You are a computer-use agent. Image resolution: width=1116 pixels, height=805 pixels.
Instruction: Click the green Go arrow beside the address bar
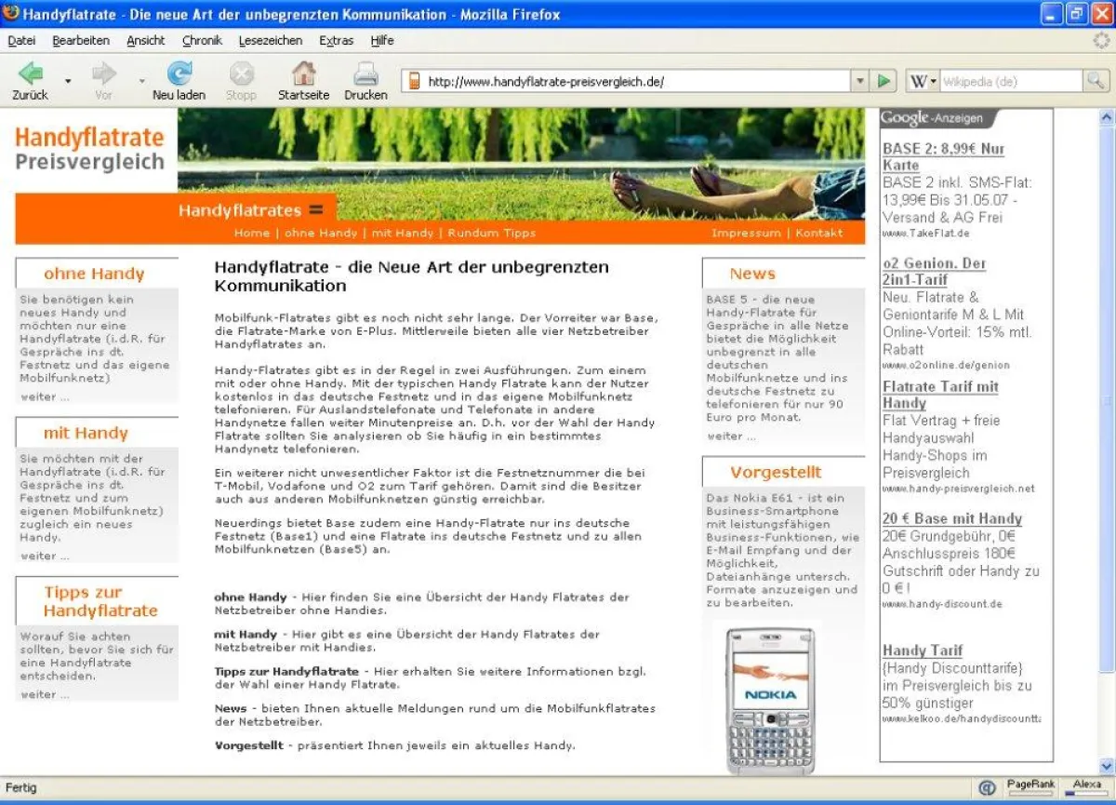(x=883, y=80)
